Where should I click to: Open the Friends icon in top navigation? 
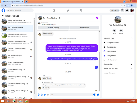pos(68,10)
